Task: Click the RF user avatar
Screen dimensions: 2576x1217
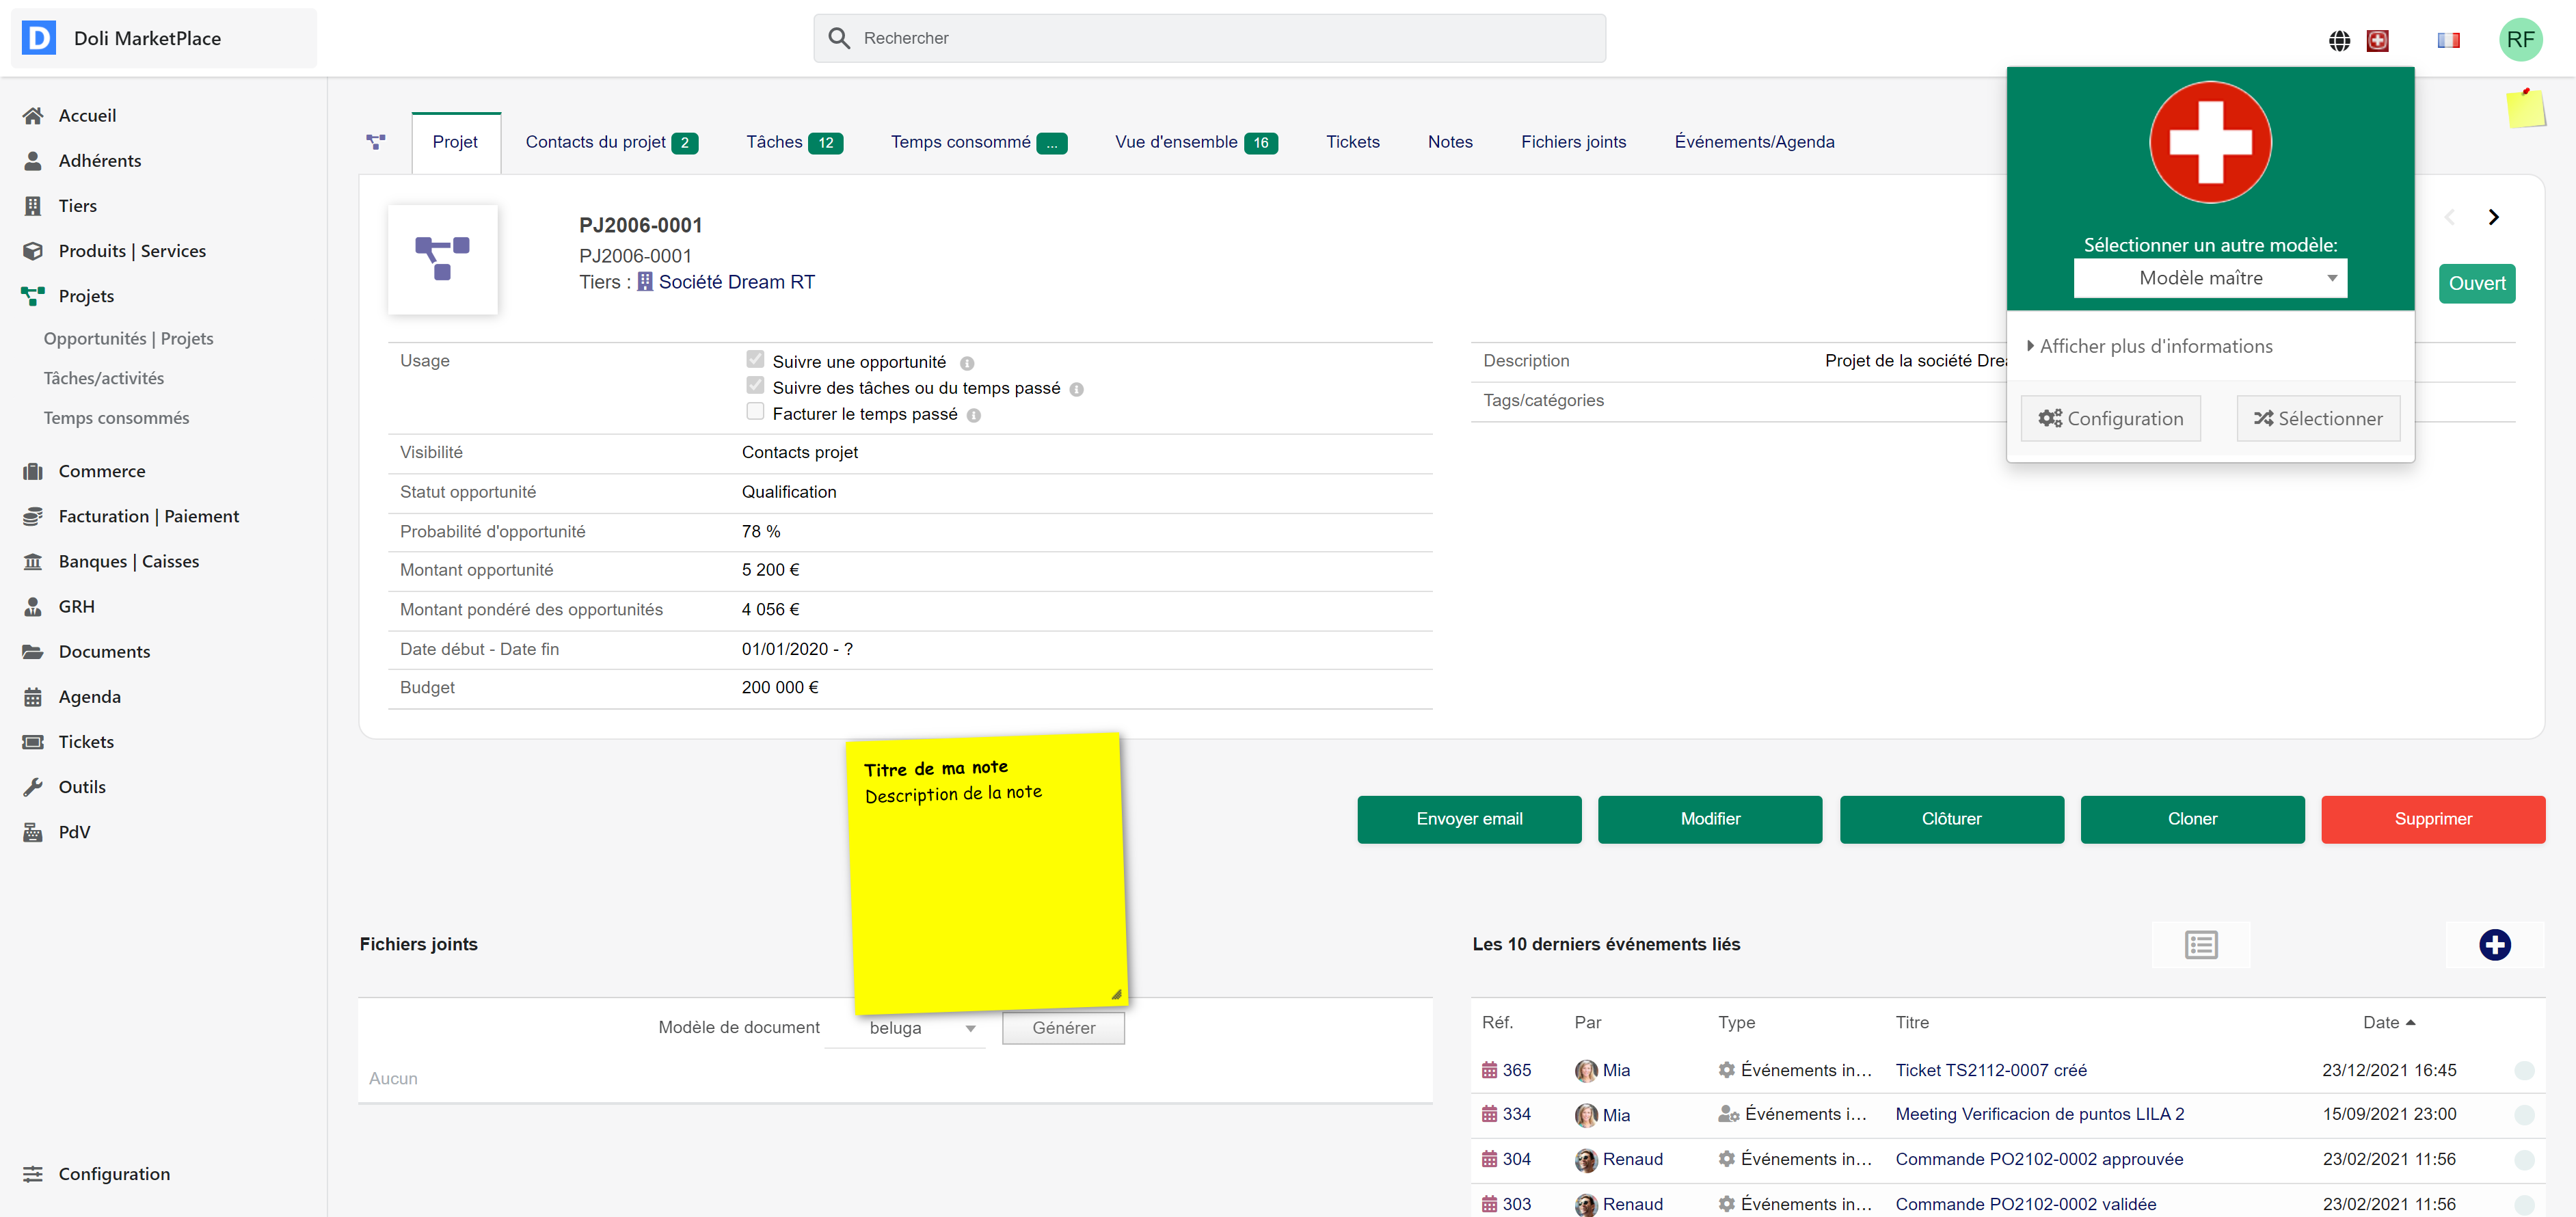Action: pyautogui.click(x=2520, y=40)
